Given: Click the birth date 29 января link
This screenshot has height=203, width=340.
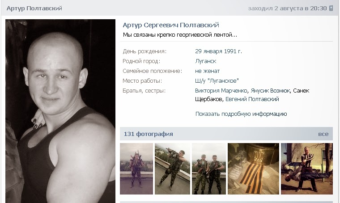Looking at the screenshot, I should (208, 51).
